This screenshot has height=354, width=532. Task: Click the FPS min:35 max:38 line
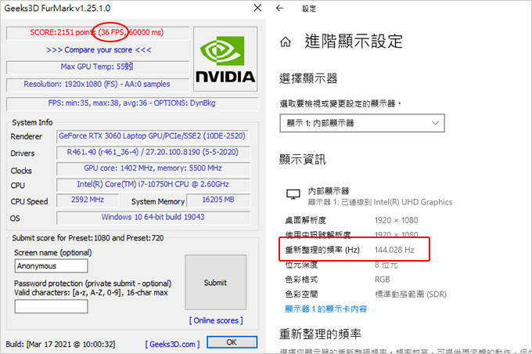point(132,103)
